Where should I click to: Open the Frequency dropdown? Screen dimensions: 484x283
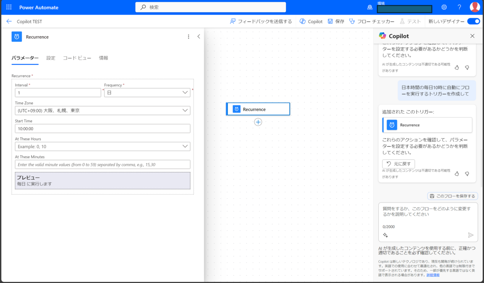(x=147, y=92)
